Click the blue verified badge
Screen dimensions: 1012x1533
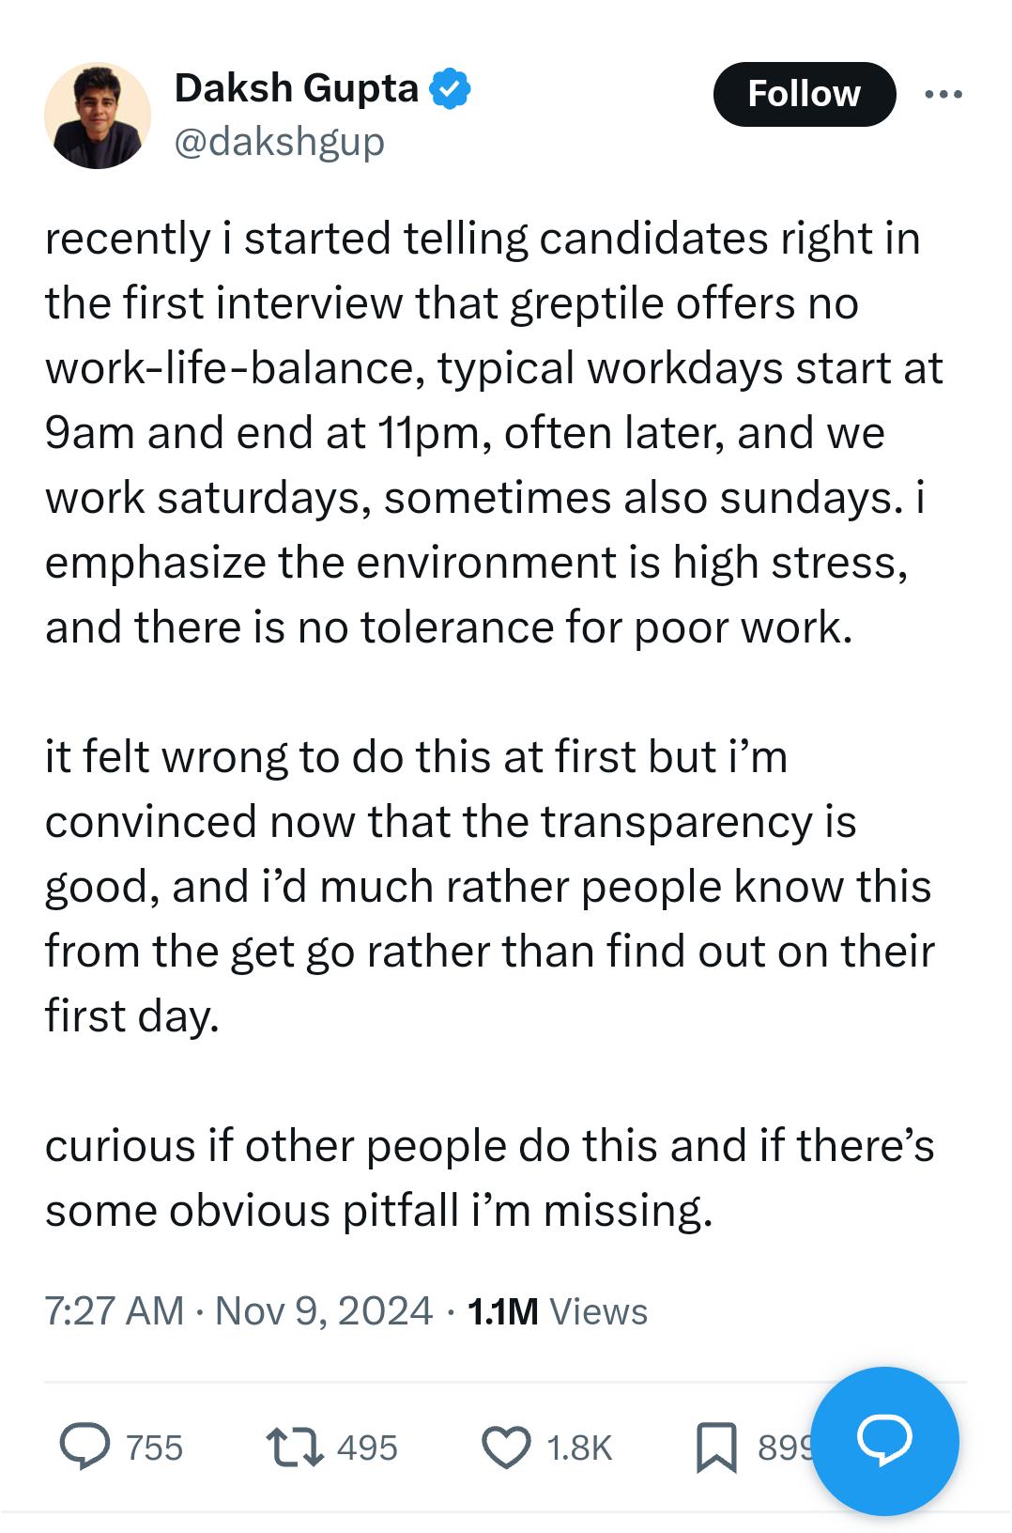[x=451, y=88]
